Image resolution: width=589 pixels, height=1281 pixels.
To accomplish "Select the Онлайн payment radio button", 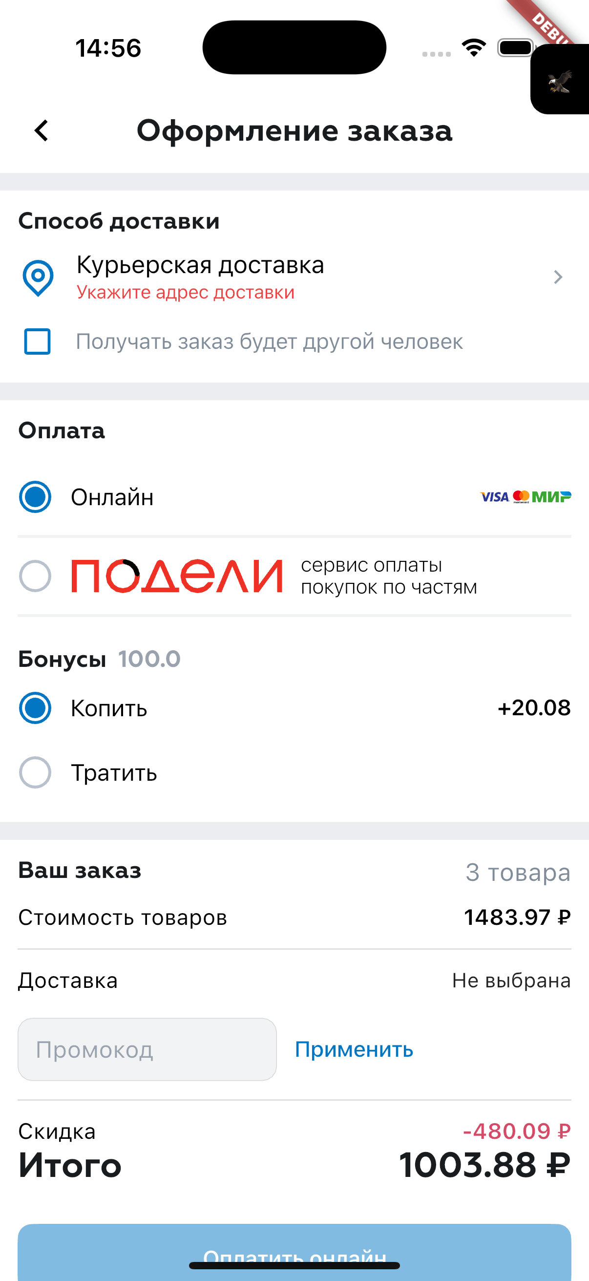I will (35, 497).
